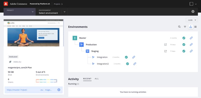Open the Projects breadcrumb link
Screen dimensions: 201x98
pyautogui.click(x=58, y=4)
